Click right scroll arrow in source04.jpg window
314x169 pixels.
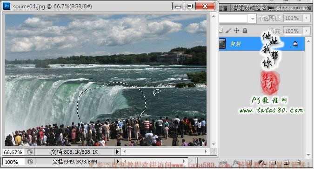point(206,152)
